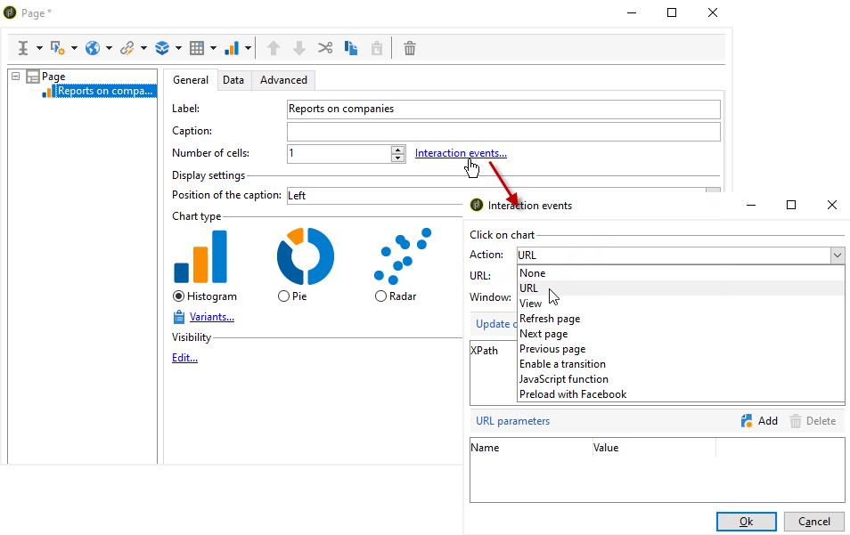
Task: Choose None in Action list
Action: tap(681, 273)
